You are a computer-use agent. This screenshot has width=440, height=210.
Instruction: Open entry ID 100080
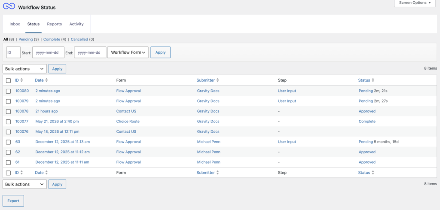point(22,91)
